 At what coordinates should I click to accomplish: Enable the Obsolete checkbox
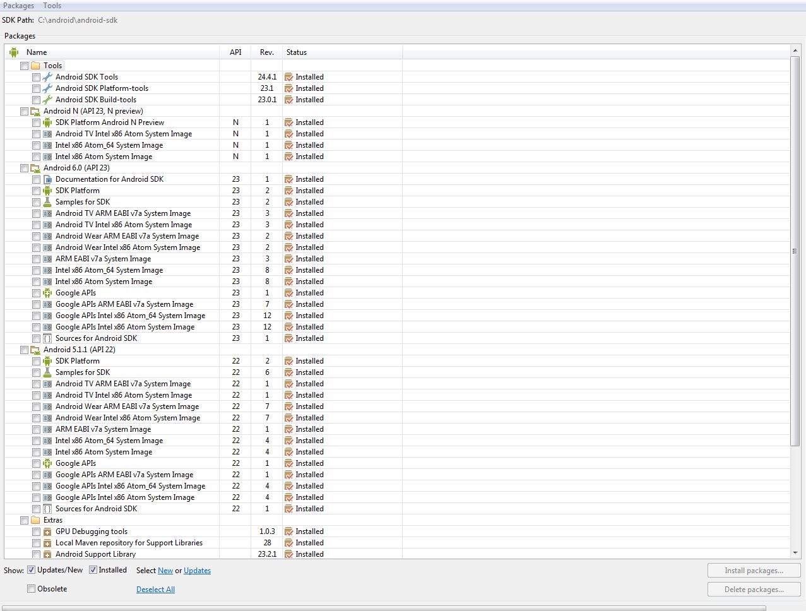point(31,589)
